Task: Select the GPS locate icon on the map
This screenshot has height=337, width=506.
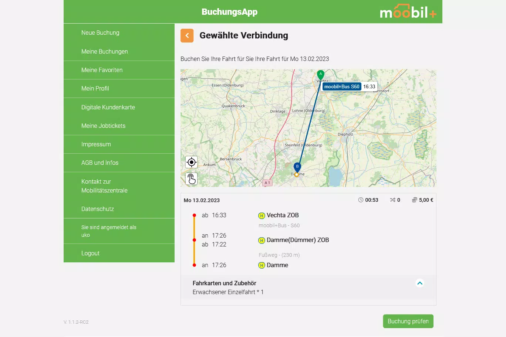Action: 191,162
